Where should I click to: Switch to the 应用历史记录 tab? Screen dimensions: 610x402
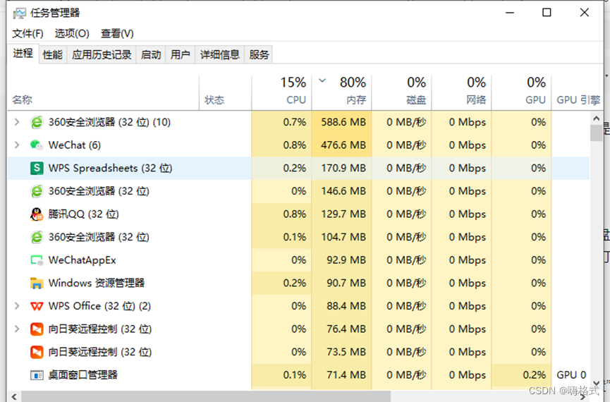click(102, 54)
